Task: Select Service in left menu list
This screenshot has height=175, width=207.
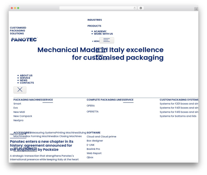Action: [x=25, y=78]
